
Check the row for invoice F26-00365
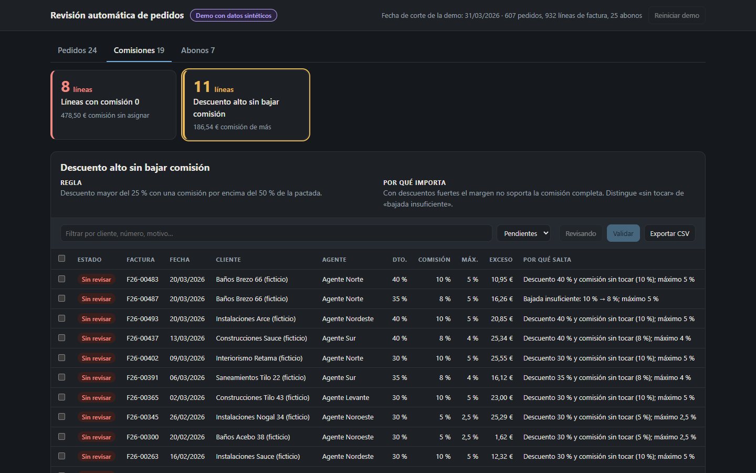pos(62,397)
